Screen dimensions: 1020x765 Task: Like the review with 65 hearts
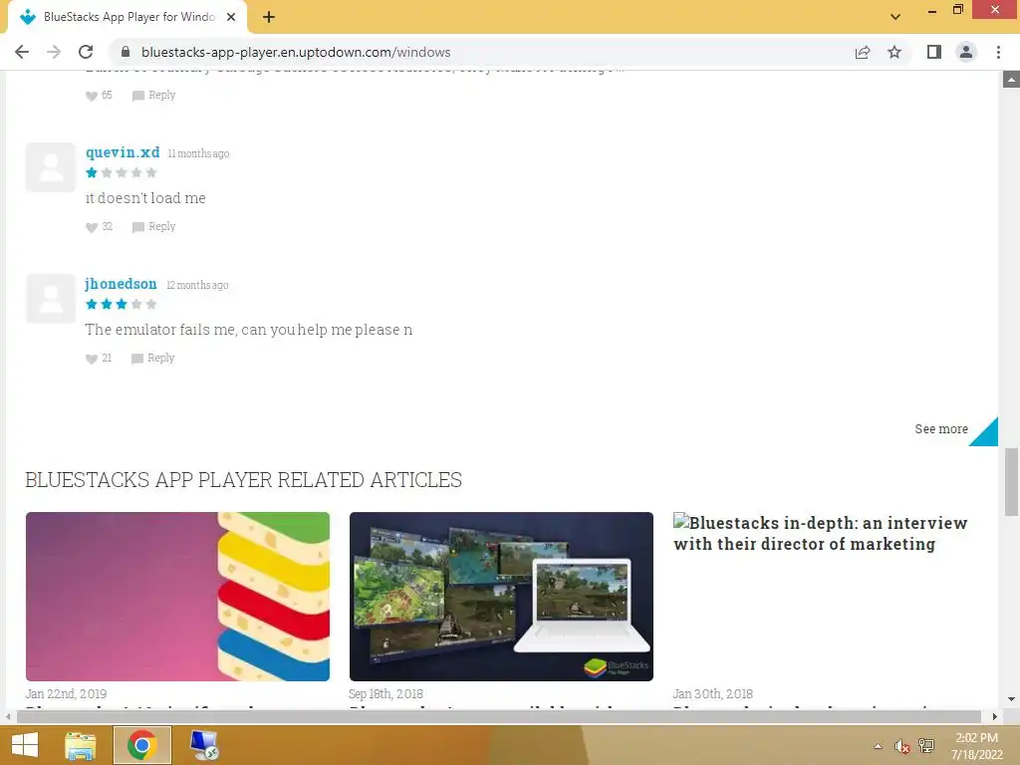[92, 96]
